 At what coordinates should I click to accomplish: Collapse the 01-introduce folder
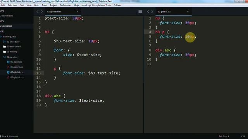click(x=4, y=42)
